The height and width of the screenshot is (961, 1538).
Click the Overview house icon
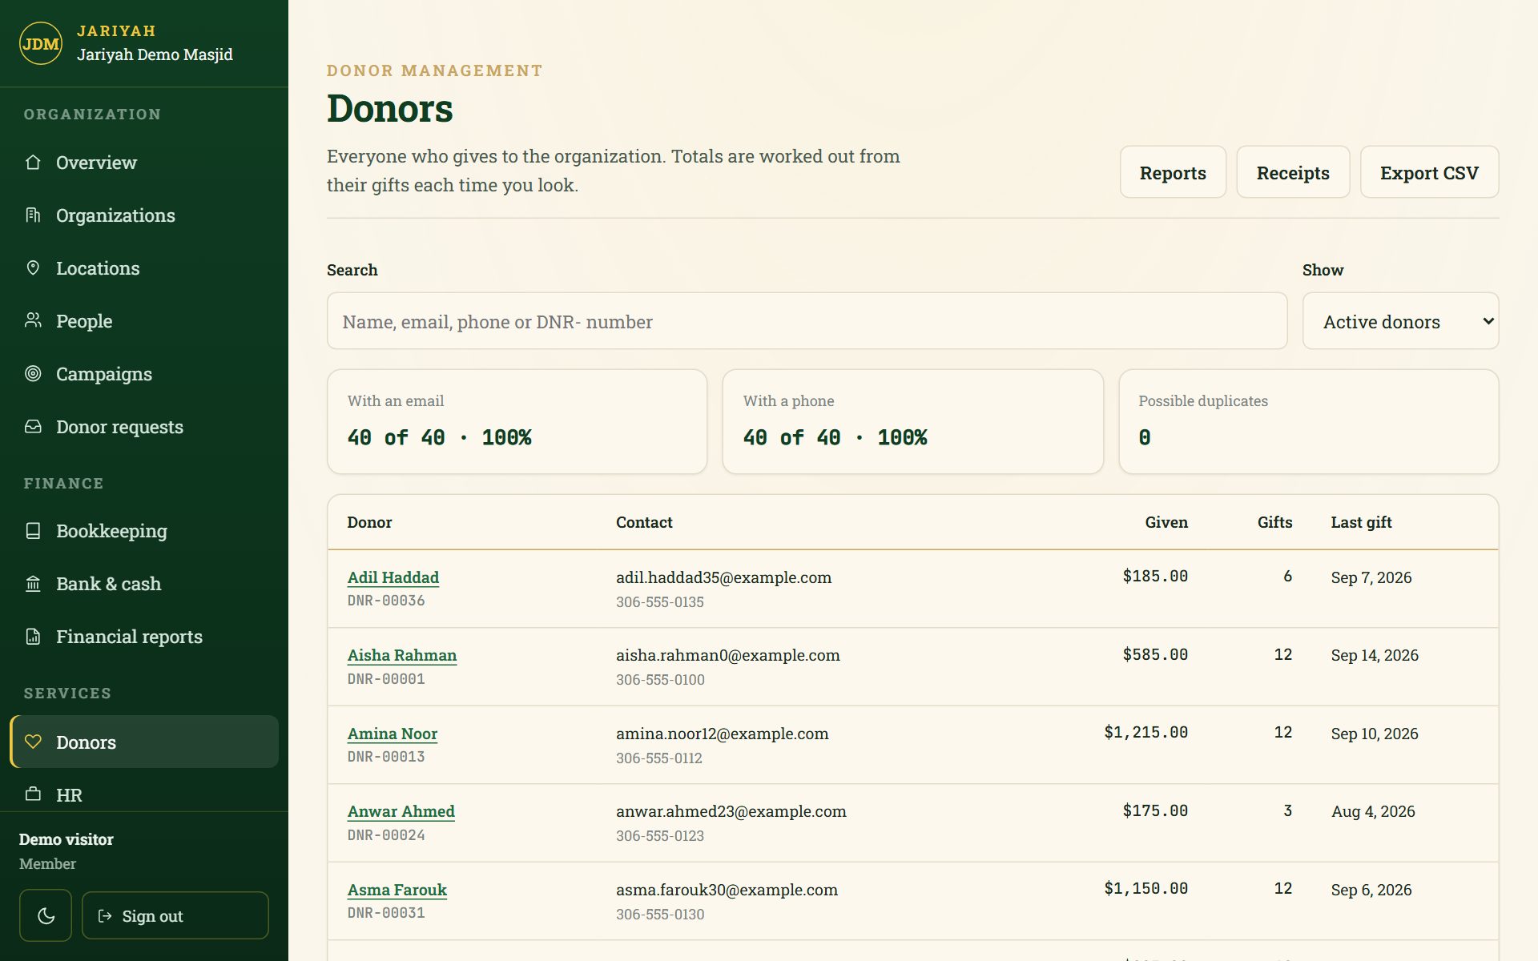[33, 163]
